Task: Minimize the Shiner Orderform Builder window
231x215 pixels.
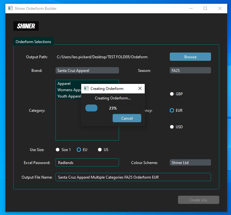Action: pyautogui.click(x=191, y=8)
